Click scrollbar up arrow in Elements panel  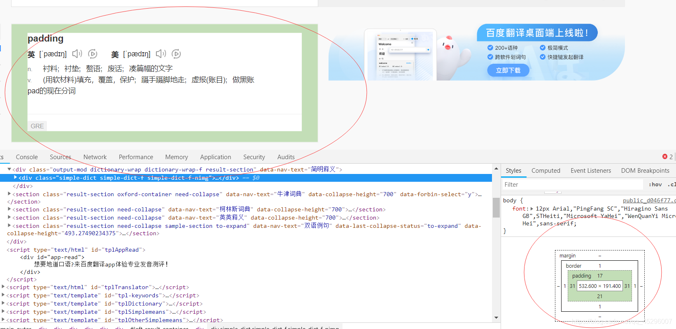click(496, 169)
